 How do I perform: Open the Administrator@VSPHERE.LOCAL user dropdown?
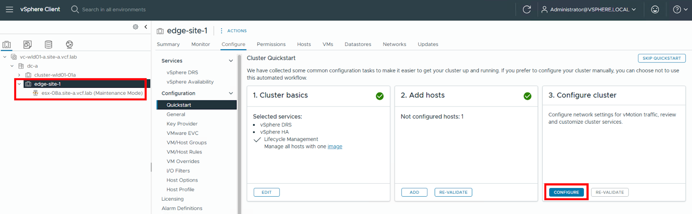click(x=589, y=9)
